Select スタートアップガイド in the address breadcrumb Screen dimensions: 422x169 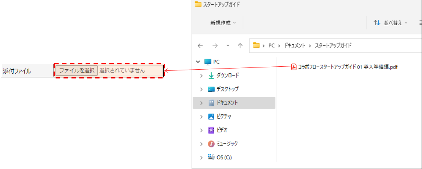333,45
